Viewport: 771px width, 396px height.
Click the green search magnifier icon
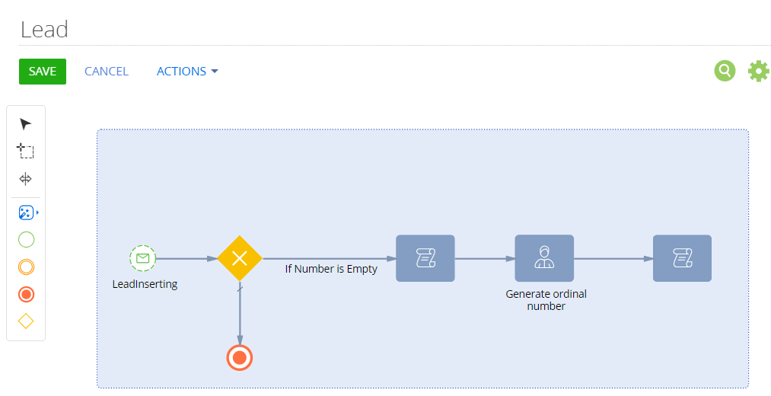(725, 72)
